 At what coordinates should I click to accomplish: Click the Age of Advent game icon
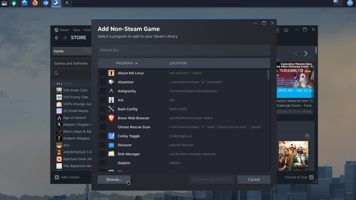click(x=59, y=118)
